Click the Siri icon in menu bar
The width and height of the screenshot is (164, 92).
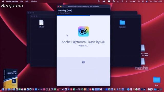[x=147, y=1]
